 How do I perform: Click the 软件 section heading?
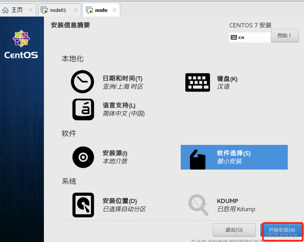pos(69,133)
